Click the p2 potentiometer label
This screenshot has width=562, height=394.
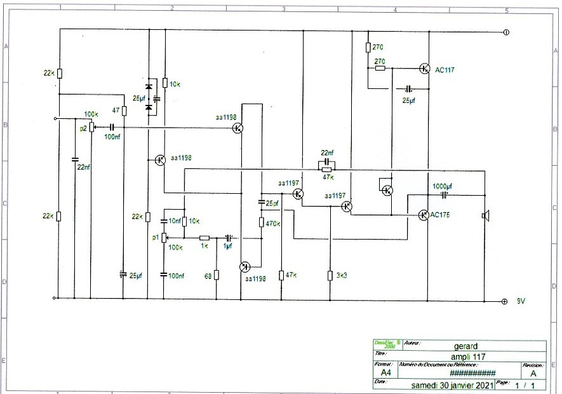pos(83,128)
